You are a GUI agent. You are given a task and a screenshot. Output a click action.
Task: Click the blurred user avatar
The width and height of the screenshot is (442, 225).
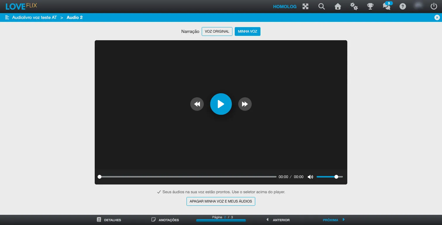point(419,6)
